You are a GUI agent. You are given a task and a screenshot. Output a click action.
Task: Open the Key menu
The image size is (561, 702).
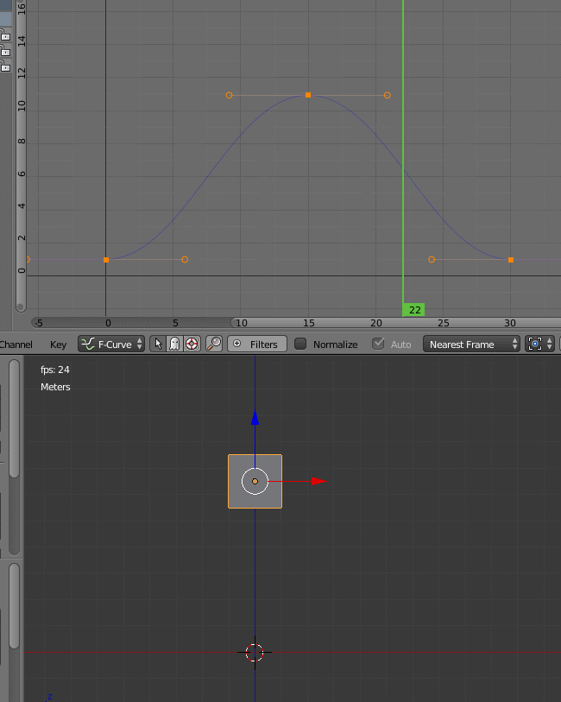pos(58,345)
